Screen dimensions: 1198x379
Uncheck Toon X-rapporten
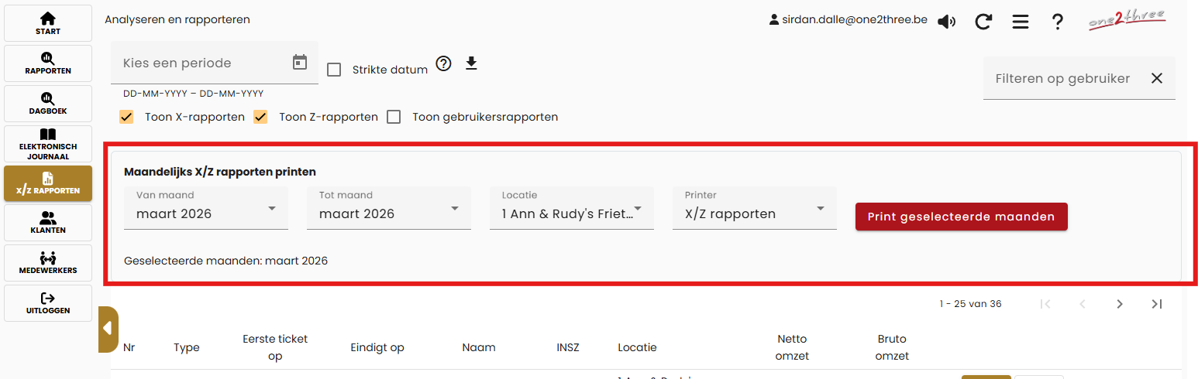click(x=126, y=117)
